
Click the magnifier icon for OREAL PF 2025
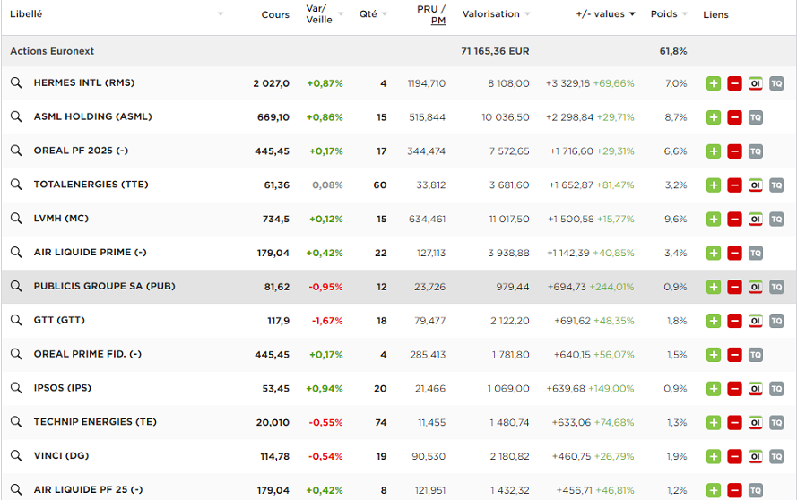pyautogui.click(x=16, y=151)
